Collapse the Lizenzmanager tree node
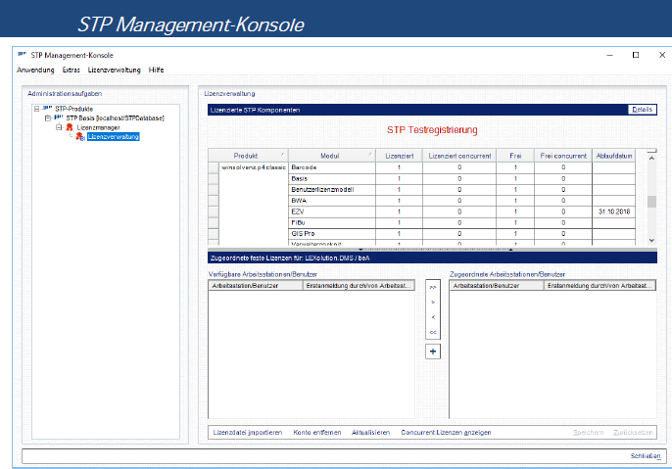 pyautogui.click(x=59, y=127)
